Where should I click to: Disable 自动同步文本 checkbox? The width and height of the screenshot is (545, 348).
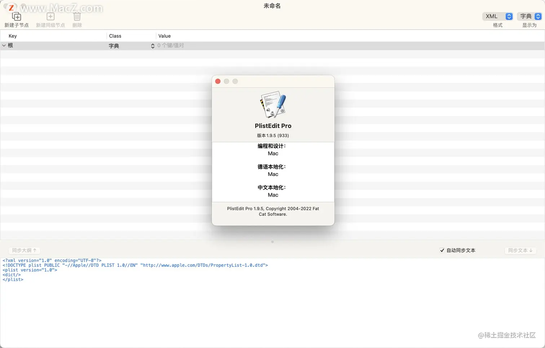pos(442,250)
